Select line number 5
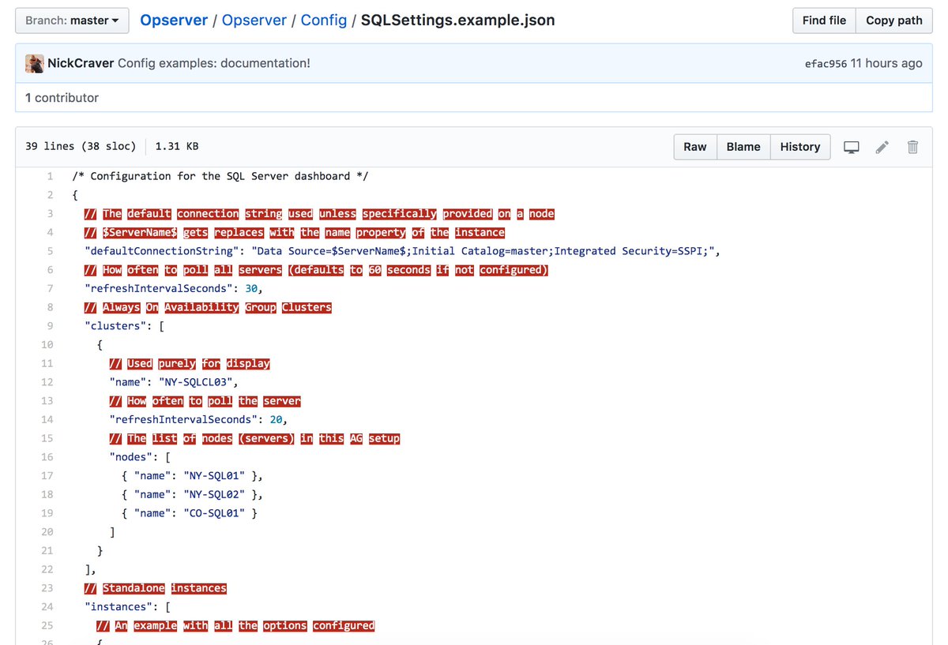 50,251
